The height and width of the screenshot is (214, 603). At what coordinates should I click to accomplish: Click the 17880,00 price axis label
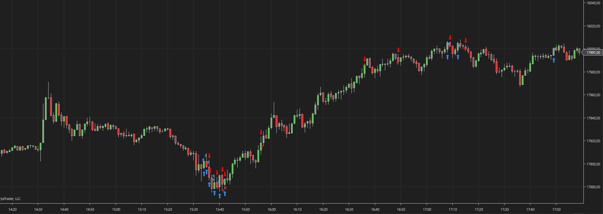click(593, 187)
